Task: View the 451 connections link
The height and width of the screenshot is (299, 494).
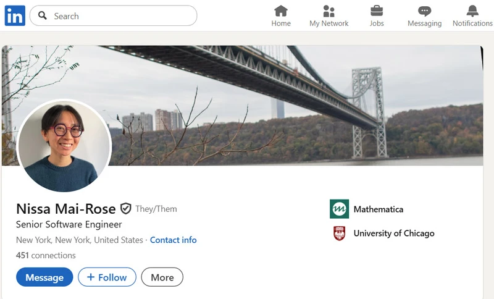Action: (46, 255)
